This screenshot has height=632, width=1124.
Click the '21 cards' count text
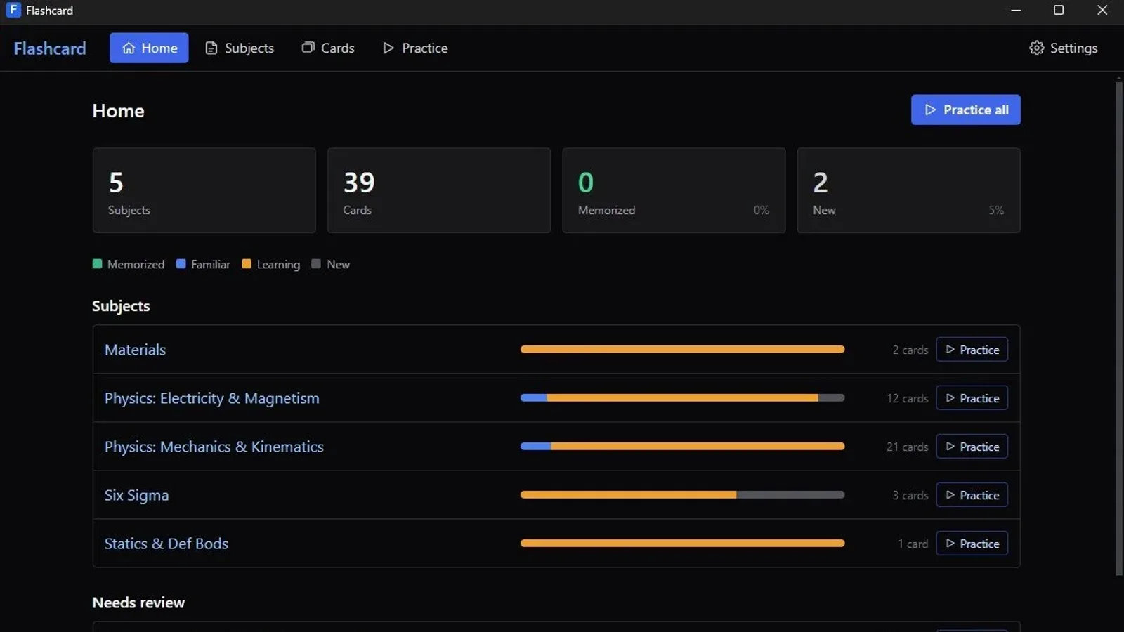tap(907, 447)
